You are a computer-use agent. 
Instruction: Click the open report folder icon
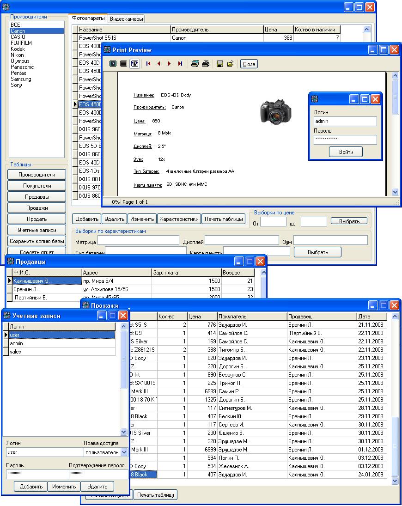[x=231, y=64]
